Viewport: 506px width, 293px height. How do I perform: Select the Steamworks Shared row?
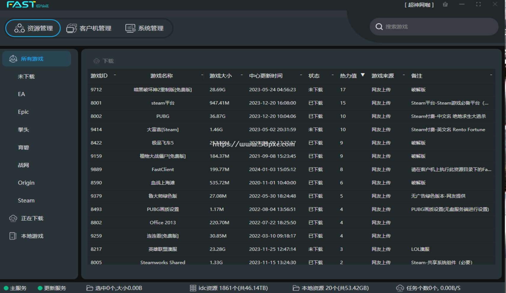pyautogui.click(x=291, y=260)
